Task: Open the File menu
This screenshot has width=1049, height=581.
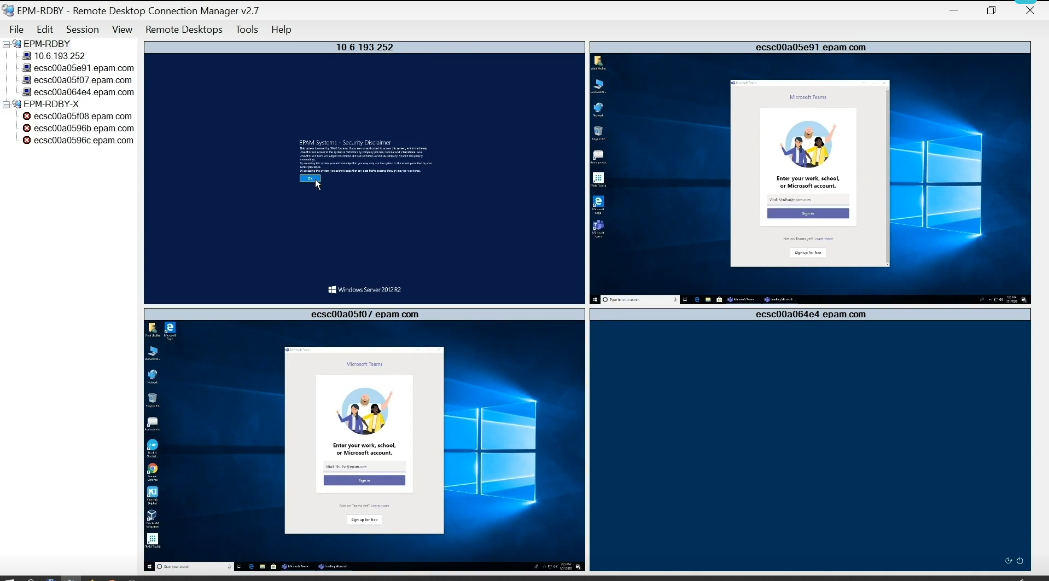Action: (x=16, y=30)
